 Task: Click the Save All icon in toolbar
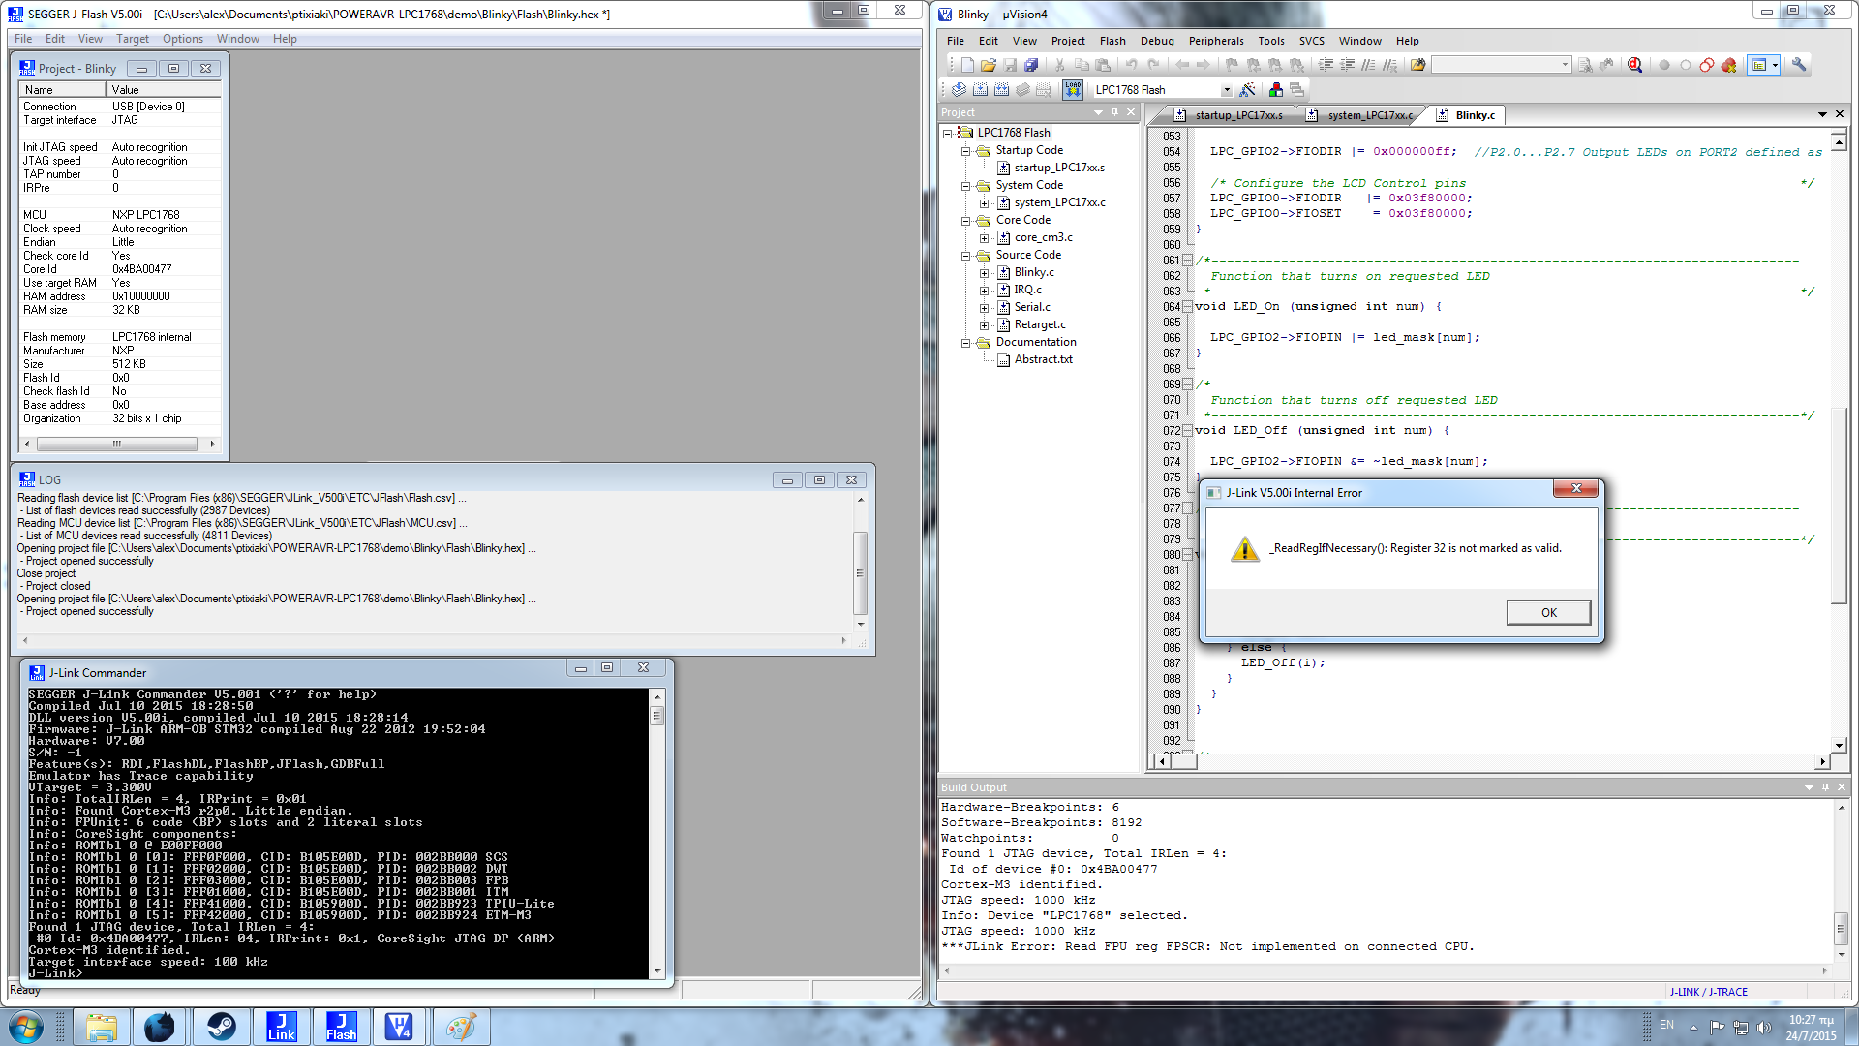point(1031,65)
